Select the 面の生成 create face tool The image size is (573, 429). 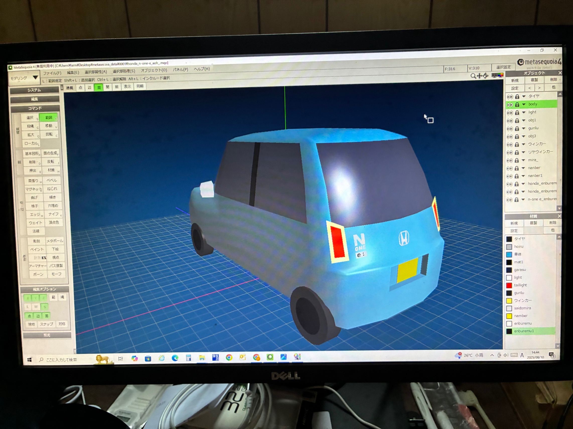coord(50,153)
